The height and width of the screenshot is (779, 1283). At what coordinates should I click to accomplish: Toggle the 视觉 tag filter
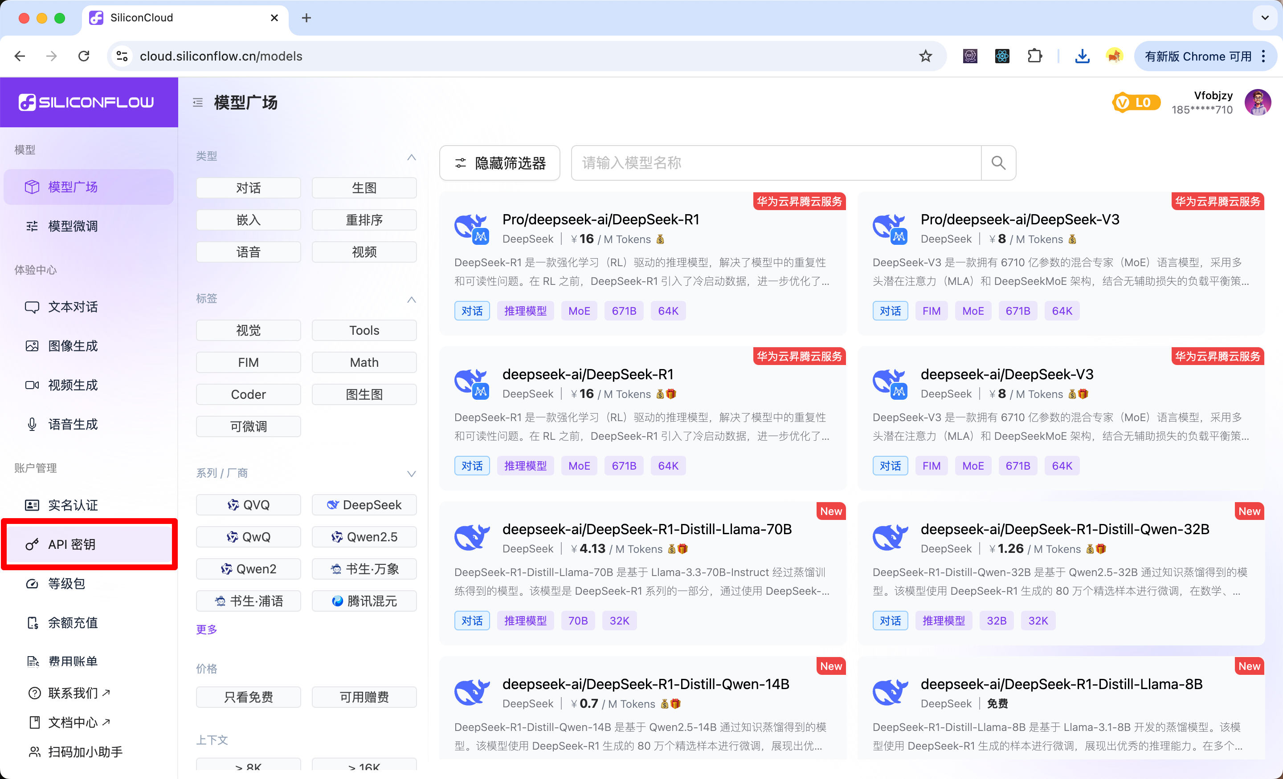(249, 330)
